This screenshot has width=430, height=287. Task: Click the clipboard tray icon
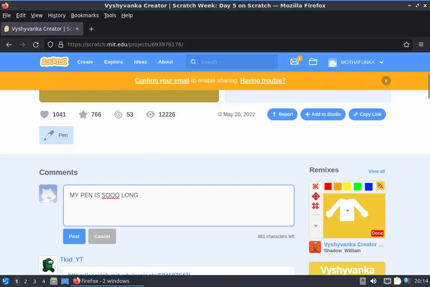pyautogui.click(x=398, y=281)
